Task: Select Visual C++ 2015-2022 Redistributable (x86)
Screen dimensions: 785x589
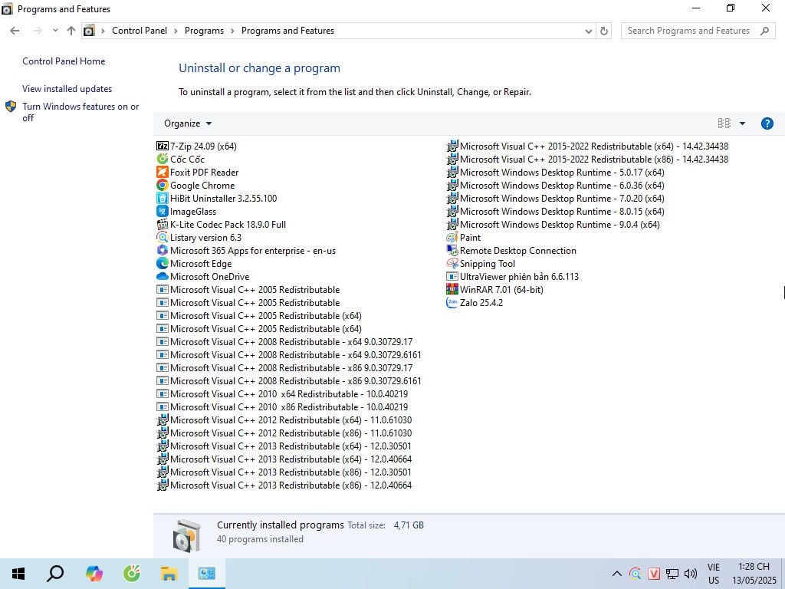Action: click(587, 160)
